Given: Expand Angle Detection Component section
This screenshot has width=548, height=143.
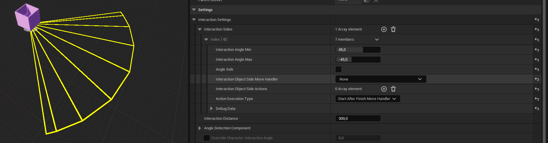Looking at the screenshot, I should click(x=200, y=128).
